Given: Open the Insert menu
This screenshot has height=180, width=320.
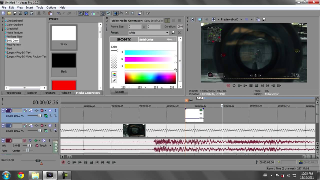Looking at the screenshot, I should coord(29,7).
